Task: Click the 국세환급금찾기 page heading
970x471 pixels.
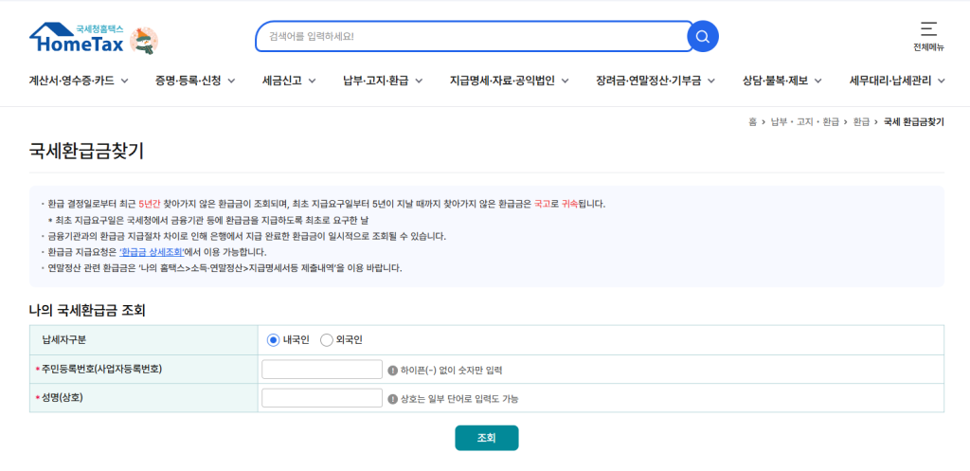Action: tap(86, 152)
